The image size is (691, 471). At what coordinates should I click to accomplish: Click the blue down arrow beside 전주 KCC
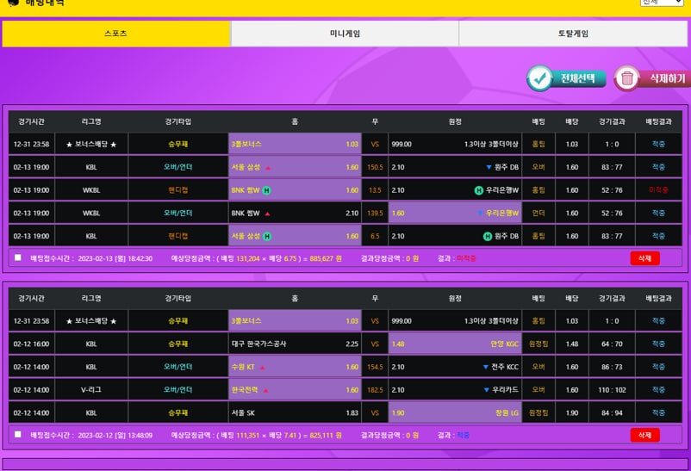point(485,367)
